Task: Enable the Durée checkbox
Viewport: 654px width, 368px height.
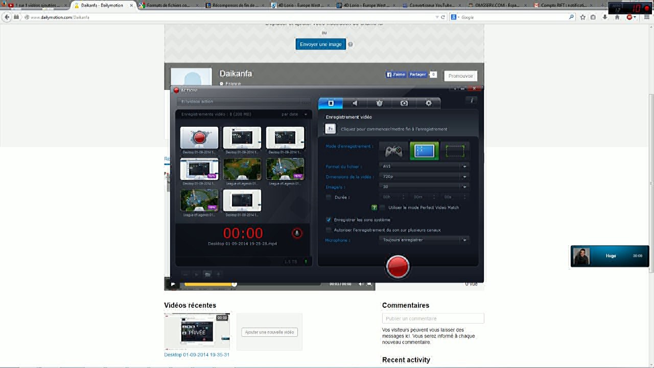Action: coord(329,197)
